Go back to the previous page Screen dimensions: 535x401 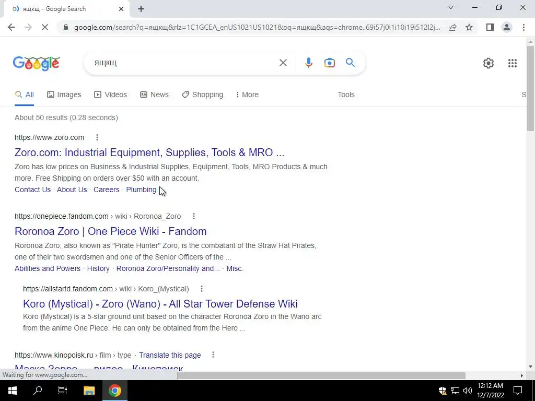11,27
